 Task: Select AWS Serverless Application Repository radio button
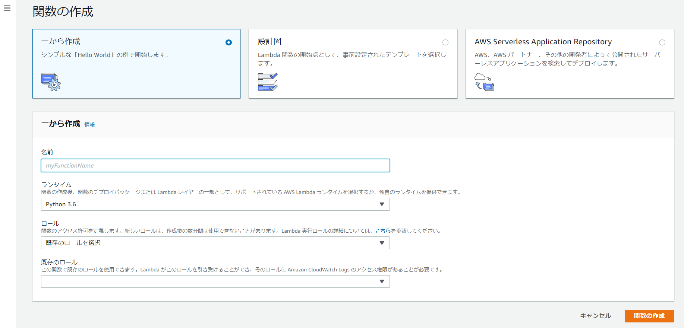tap(662, 42)
